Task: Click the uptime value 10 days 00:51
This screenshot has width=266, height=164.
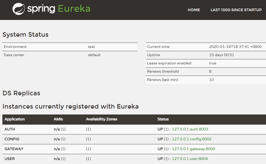Action: [x=221, y=55]
